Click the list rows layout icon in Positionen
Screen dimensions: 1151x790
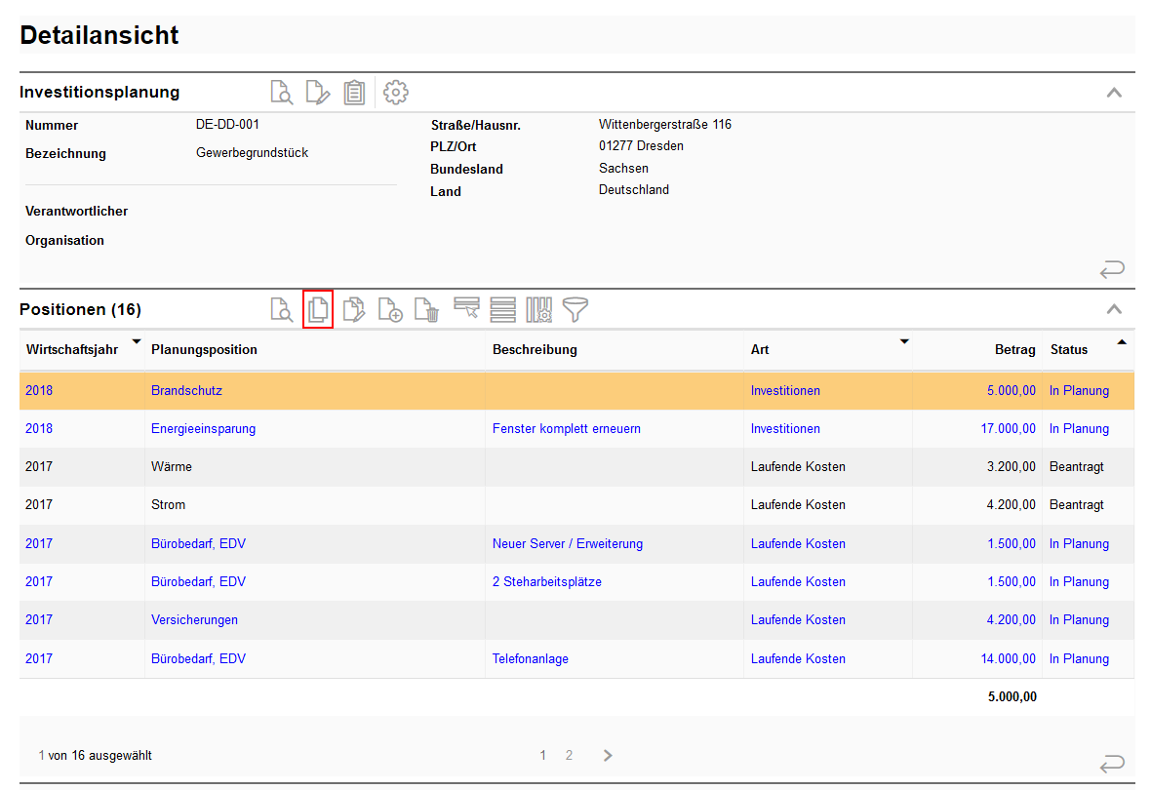point(502,309)
